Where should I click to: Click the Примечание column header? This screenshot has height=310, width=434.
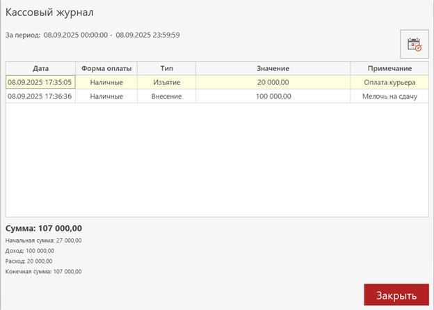[389, 68]
